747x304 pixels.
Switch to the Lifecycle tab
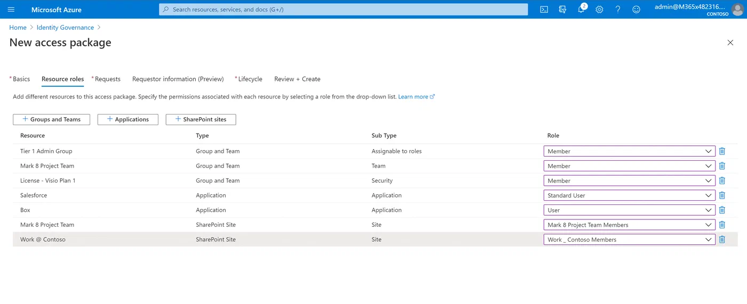(x=249, y=79)
